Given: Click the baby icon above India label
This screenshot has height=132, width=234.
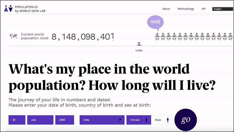Looking at the screenshot, I should coord(139,44).
